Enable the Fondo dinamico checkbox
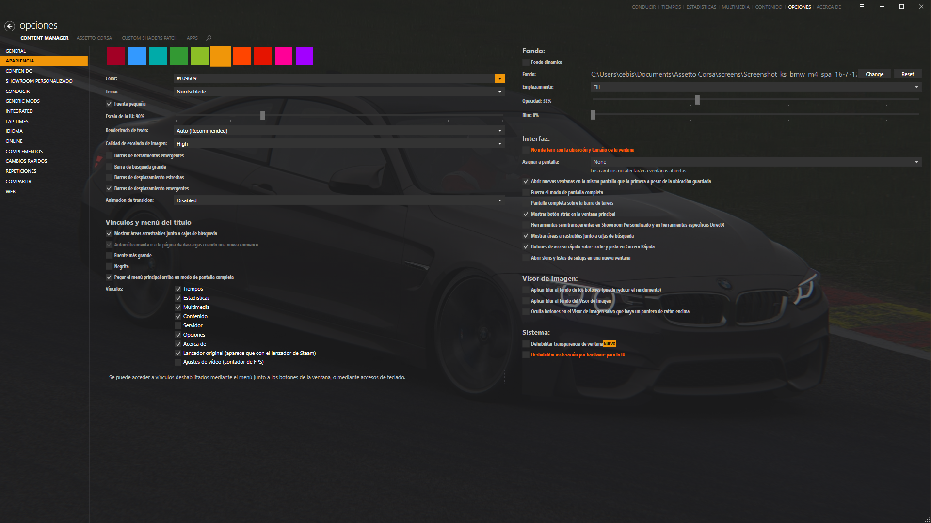931x523 pixels. pyautogui.click(x=526, y=62)
